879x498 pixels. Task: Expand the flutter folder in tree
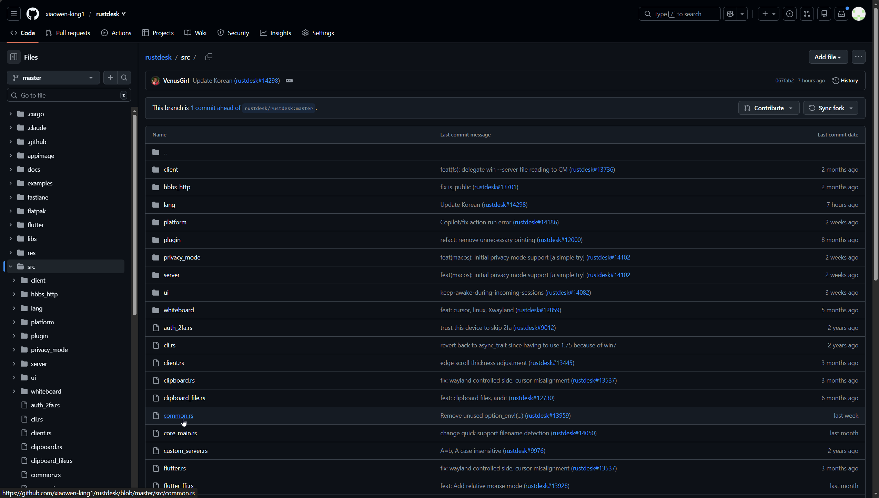[x=11, y=225]
